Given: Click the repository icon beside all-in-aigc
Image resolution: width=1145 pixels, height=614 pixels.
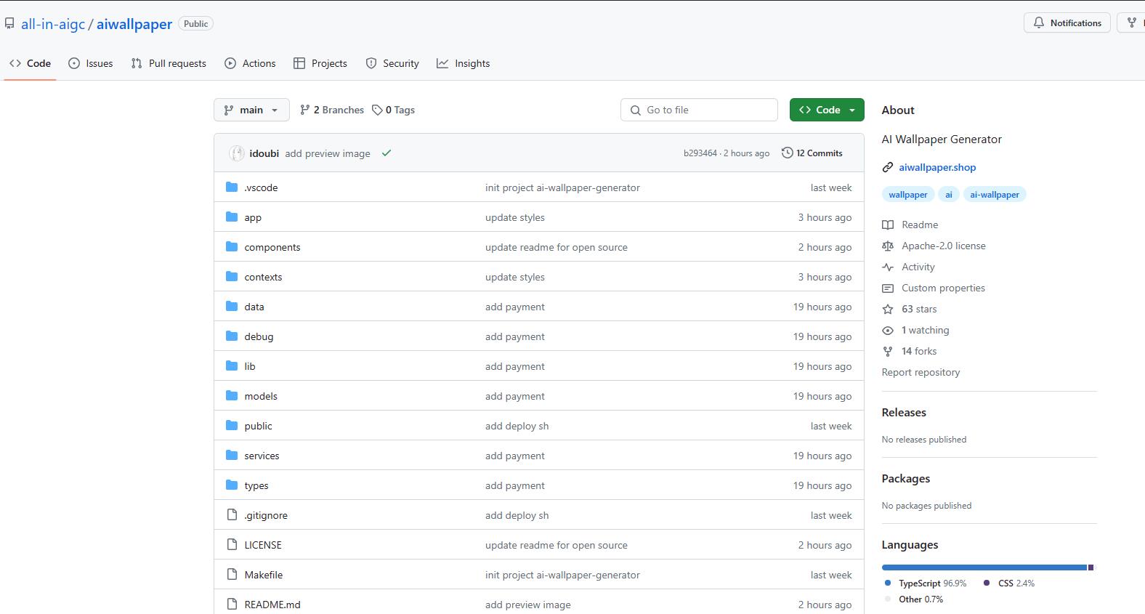Looking at the screenshot, I should pyautogui.click(x=9, y=24).
